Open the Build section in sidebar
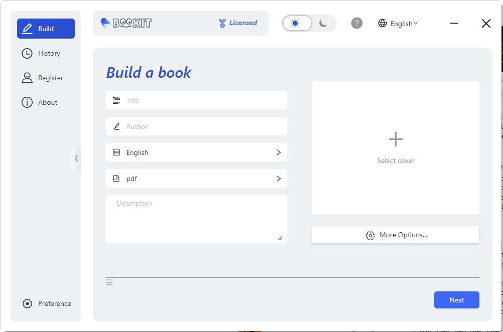Image resolution: width=503 pixels, height=332 pixels. click(46, 29)
